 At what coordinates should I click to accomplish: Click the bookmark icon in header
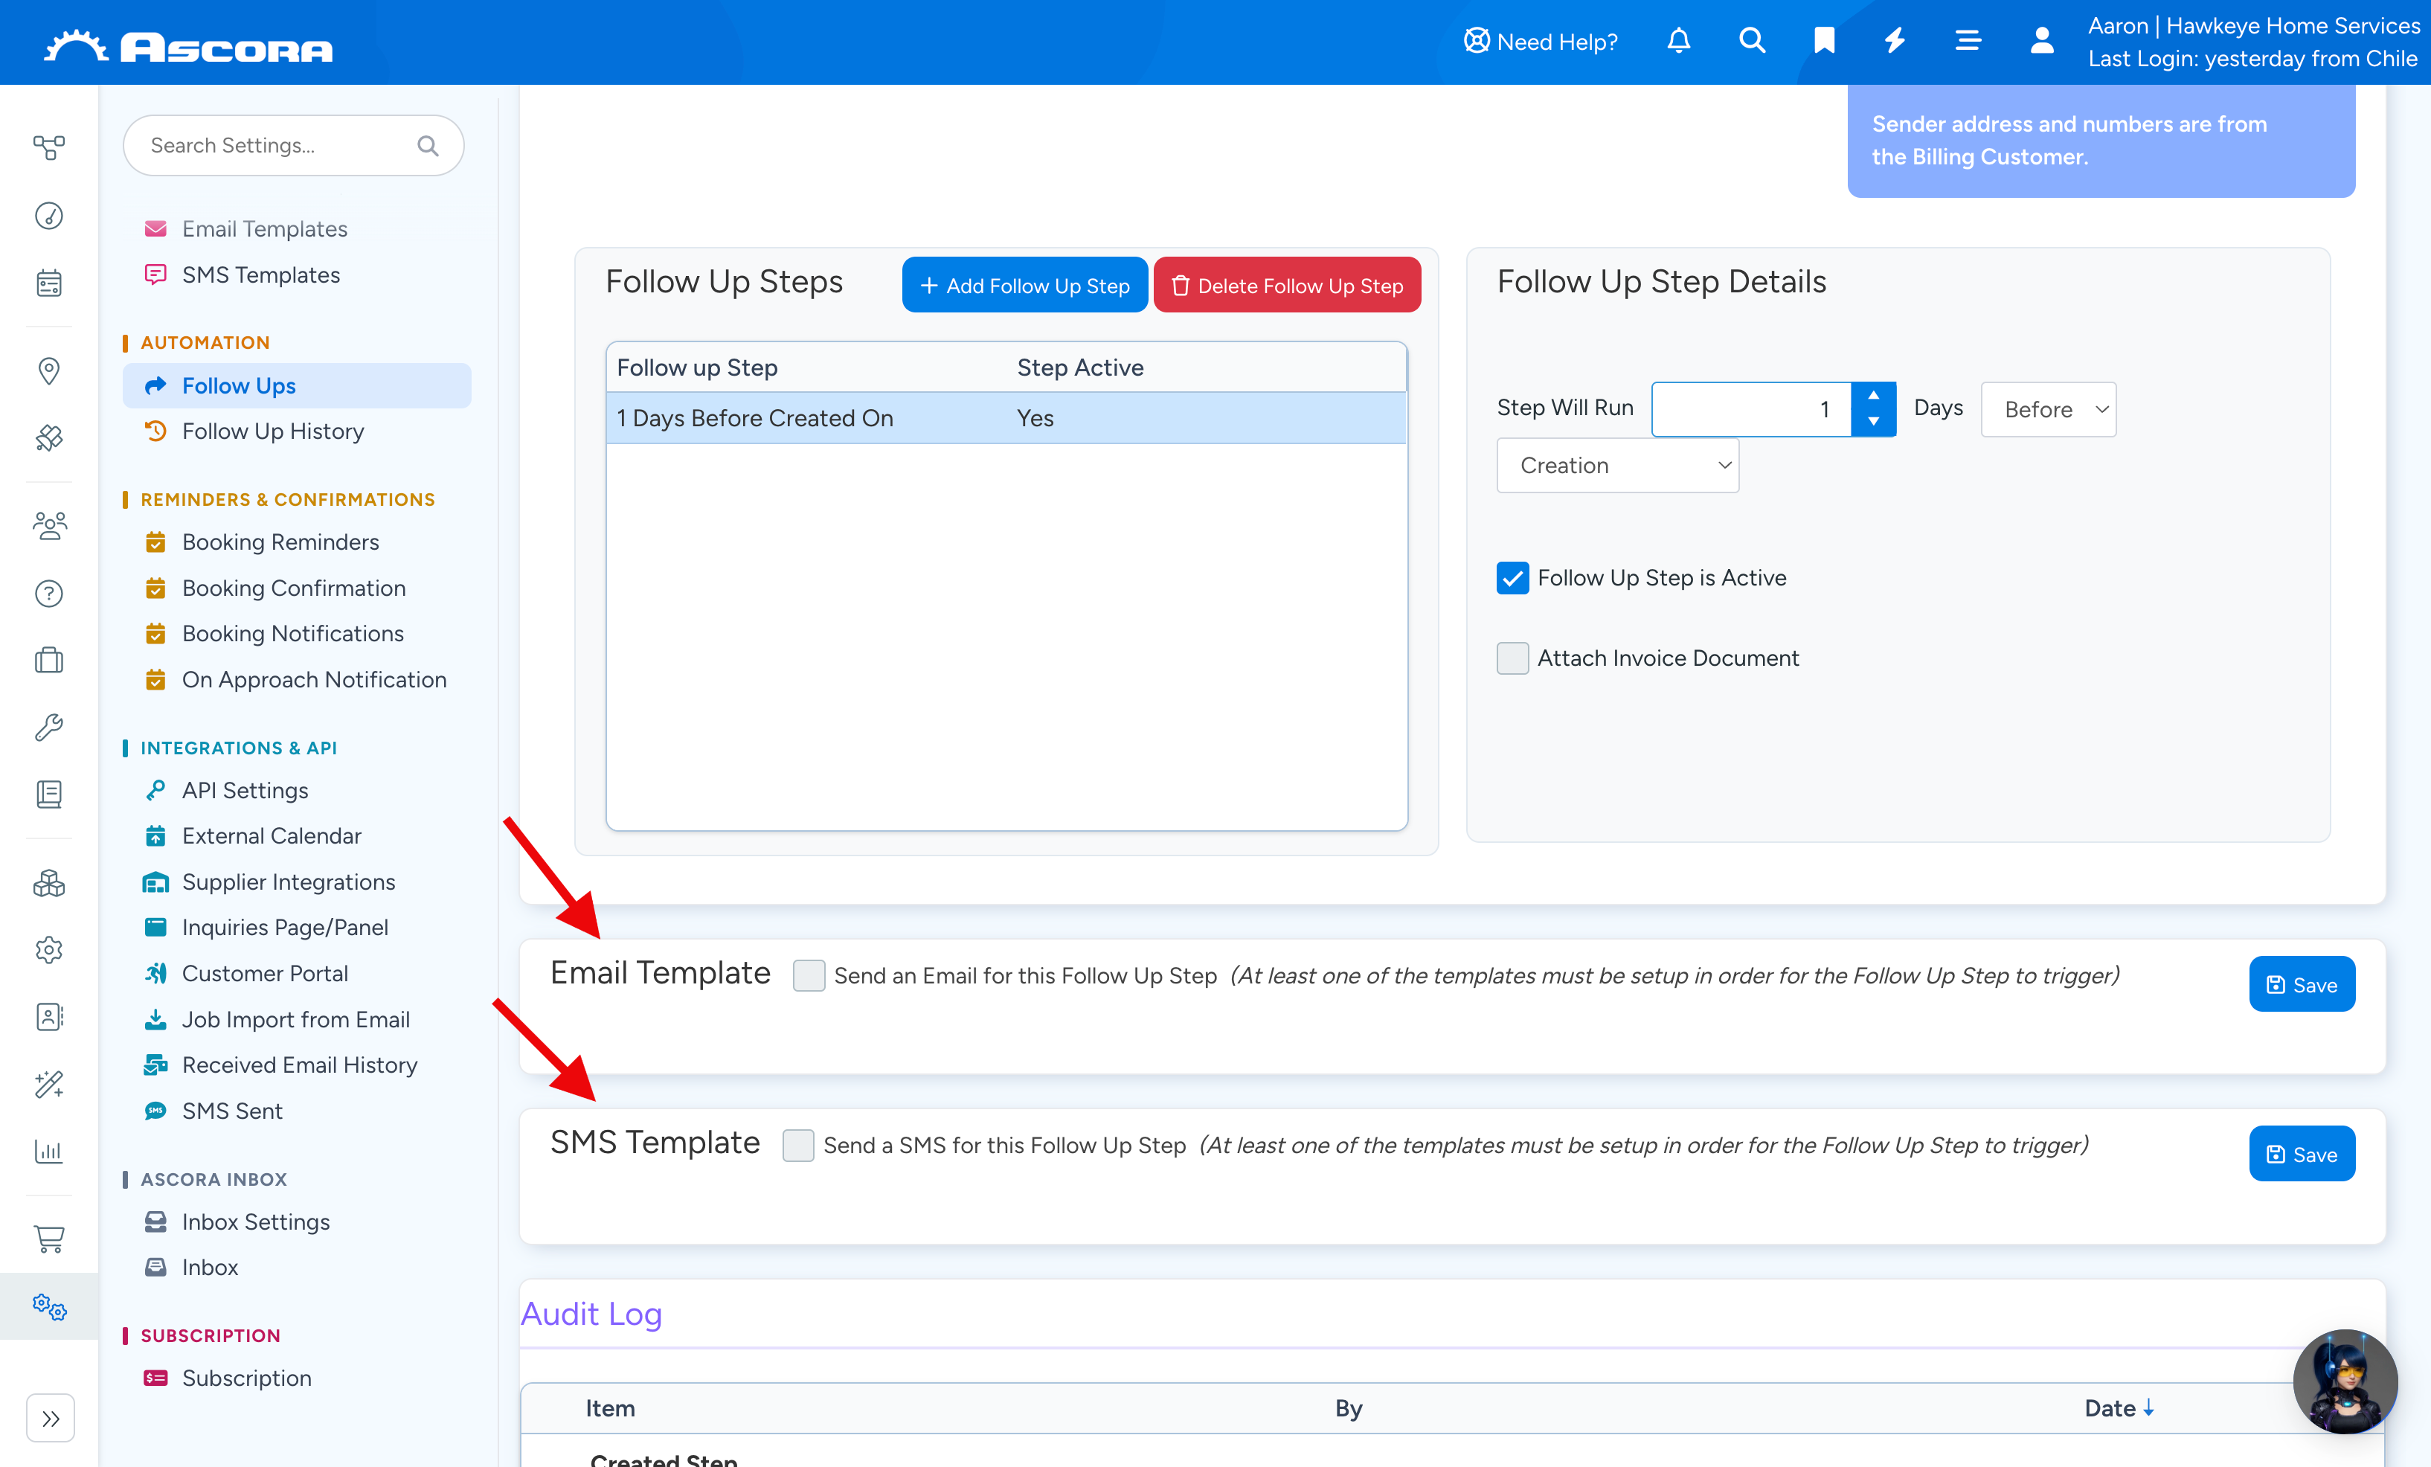tap(1823, 40)
